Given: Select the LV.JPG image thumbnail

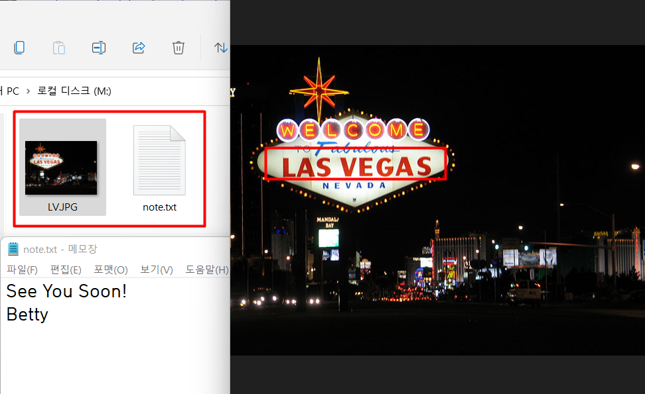Looking at the screenshot, I should (61, 168).
